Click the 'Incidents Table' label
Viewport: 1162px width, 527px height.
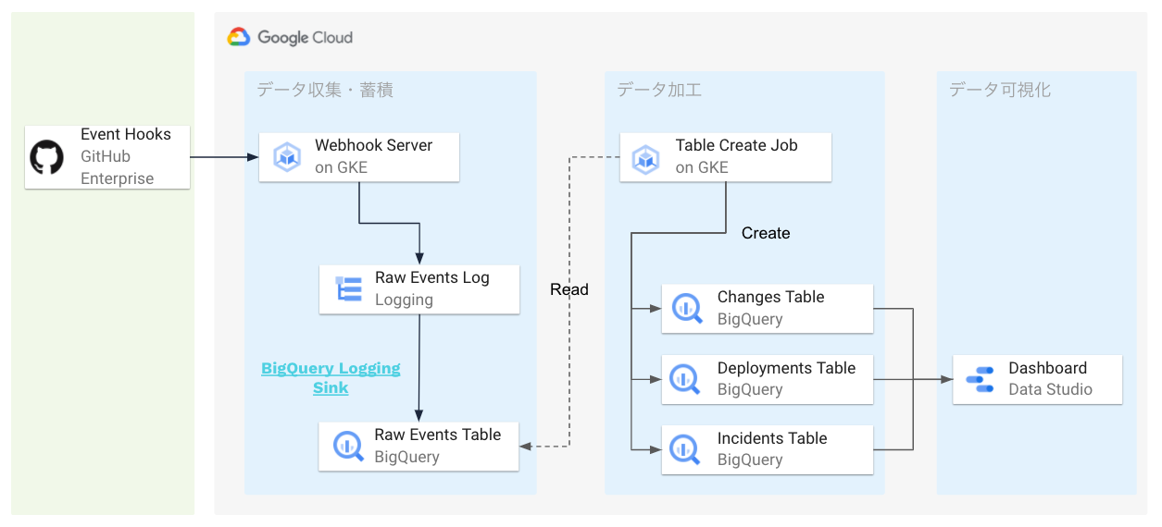coord(772,438)
